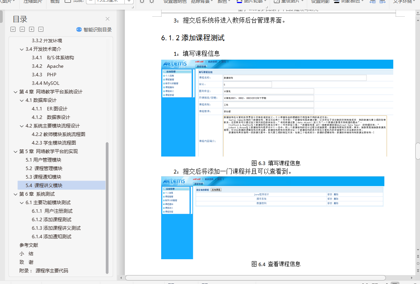Screen dimensions: 420x284
Task: Open the 3.4.2 Apache outline entry
Action: (x=47, y=66)
